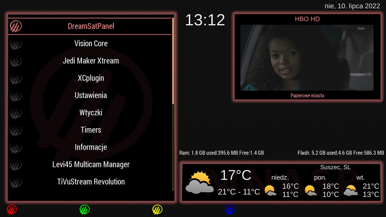This screenshot has height=217, width=386.
Task: Click the Papierowe miasta programme title
Action: point(307,96)
